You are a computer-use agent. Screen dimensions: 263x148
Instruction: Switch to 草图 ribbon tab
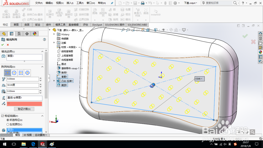click(x=16, y=25)
